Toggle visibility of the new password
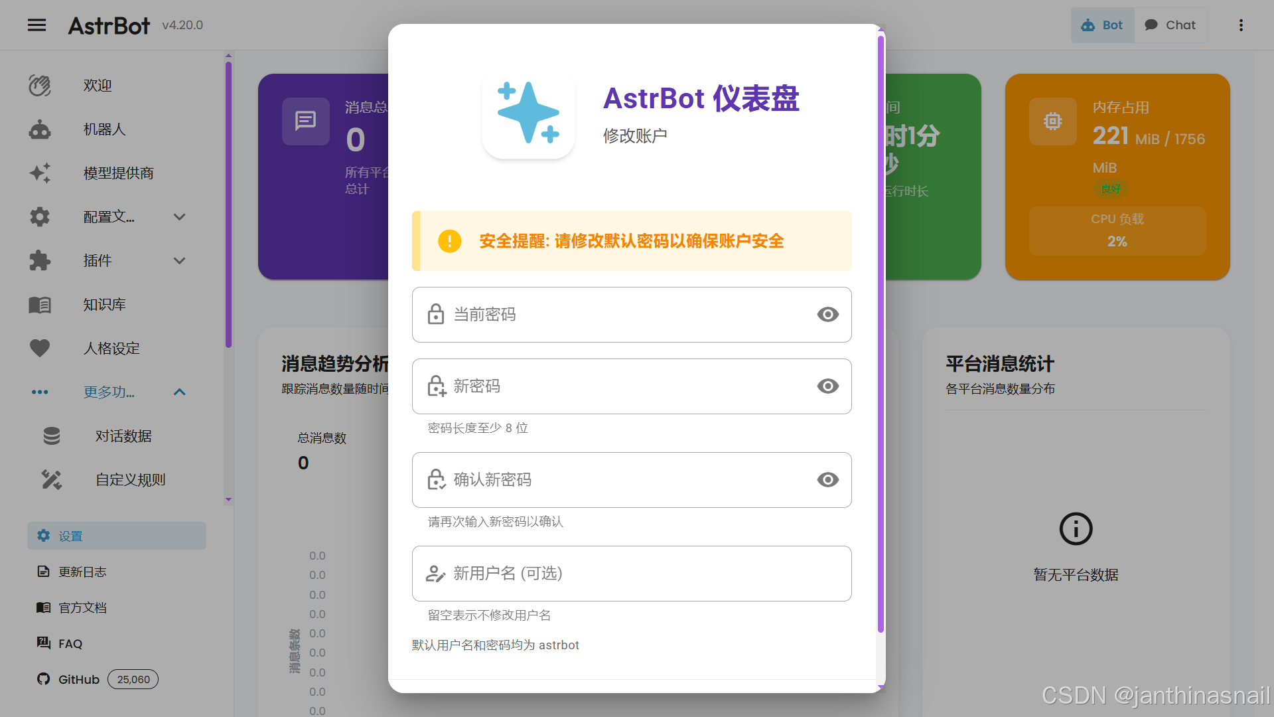 828,386
